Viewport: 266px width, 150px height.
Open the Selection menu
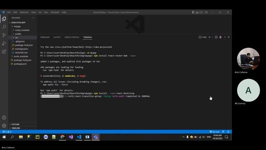coord(24,12)
